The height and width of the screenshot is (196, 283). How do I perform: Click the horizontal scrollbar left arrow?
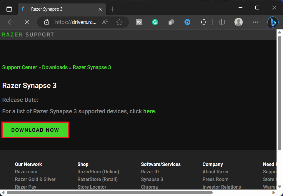point(3,192)
